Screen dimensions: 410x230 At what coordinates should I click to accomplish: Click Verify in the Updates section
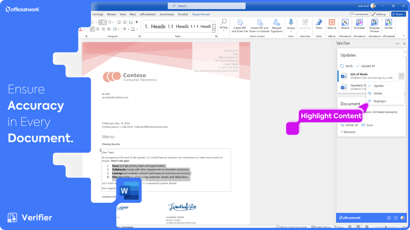click(347, 66)
